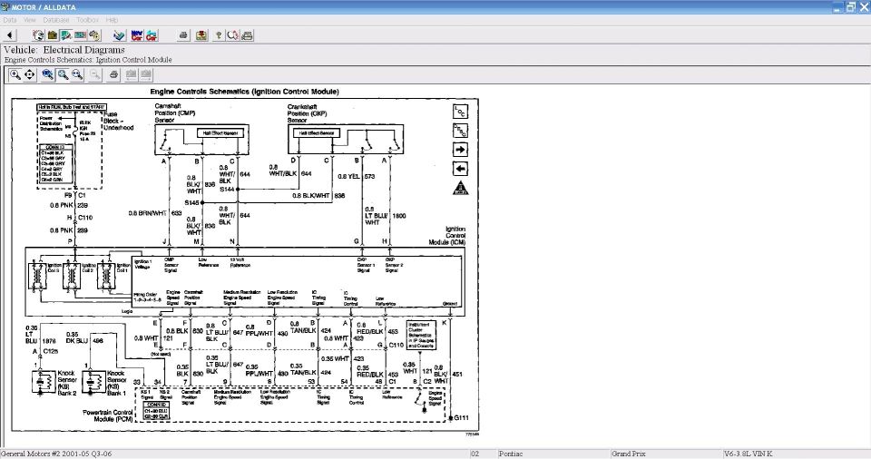
Task: Open the Data menu
Action: (9, 20)
